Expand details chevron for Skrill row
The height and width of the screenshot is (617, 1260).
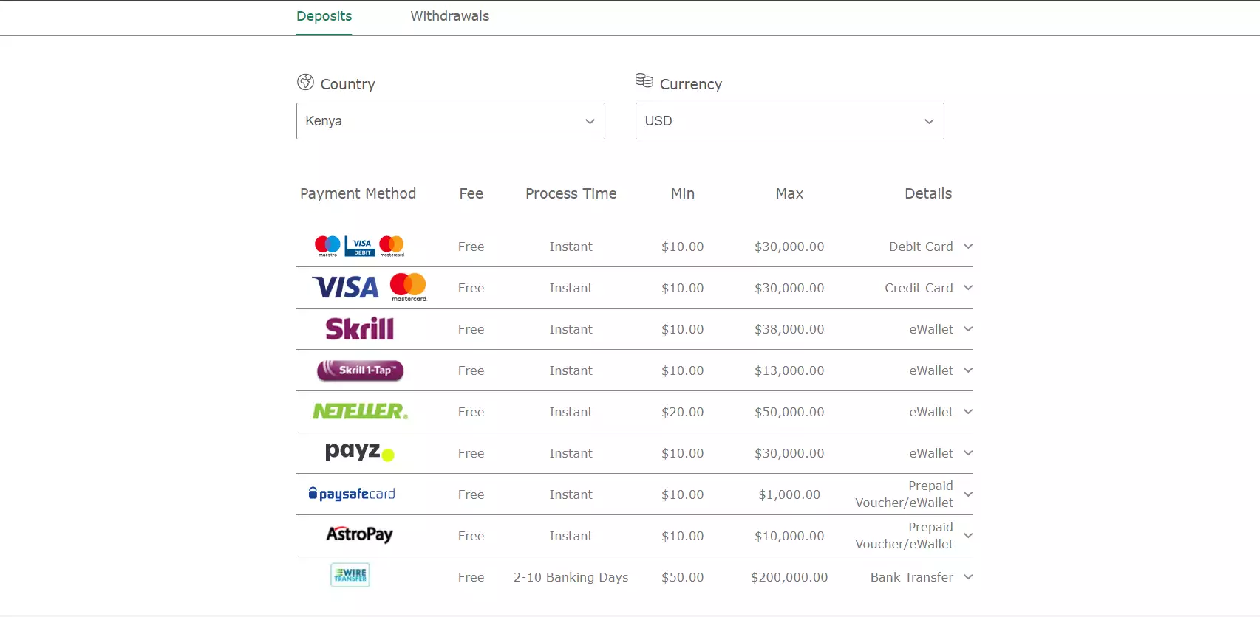point(968,329)
